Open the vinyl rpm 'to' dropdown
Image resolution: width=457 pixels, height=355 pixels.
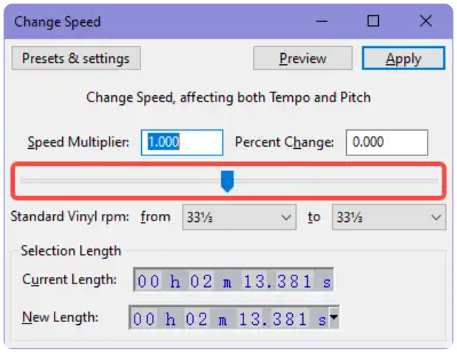(389, 218)
